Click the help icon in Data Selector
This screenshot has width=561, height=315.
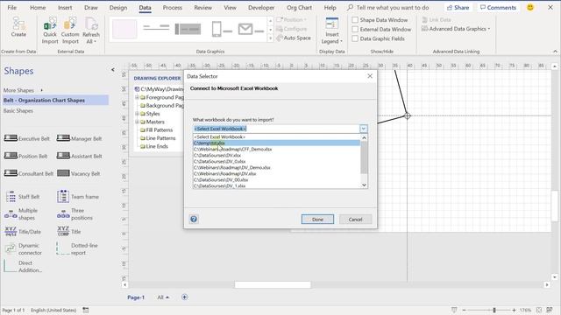point(194,220)
